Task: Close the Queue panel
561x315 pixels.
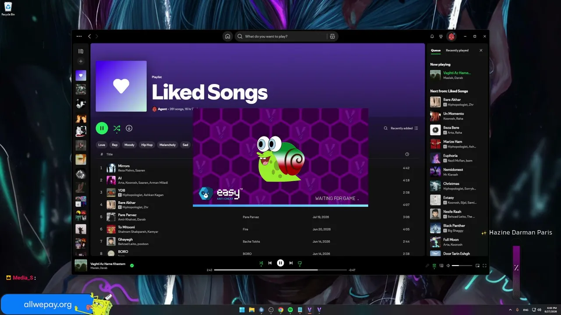Action: [x=481, y=50]
